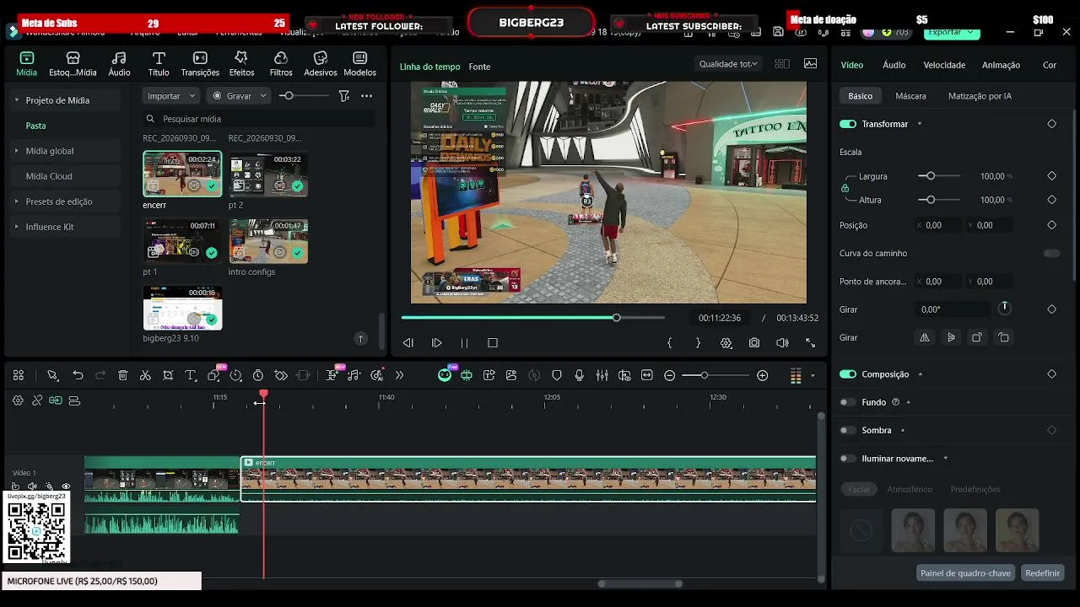The height and width of the screenshot is (607, 1080).
Task: Click the undo arrow in timeline toolbar
Action: 78,375
